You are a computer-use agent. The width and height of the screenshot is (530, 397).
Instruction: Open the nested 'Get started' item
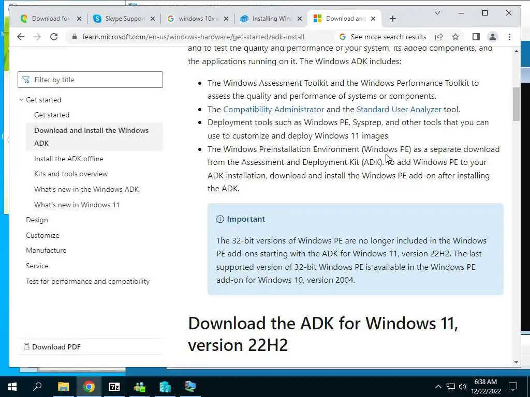(52, 115)
